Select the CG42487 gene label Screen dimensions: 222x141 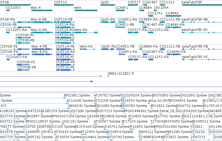click(150, 2)
